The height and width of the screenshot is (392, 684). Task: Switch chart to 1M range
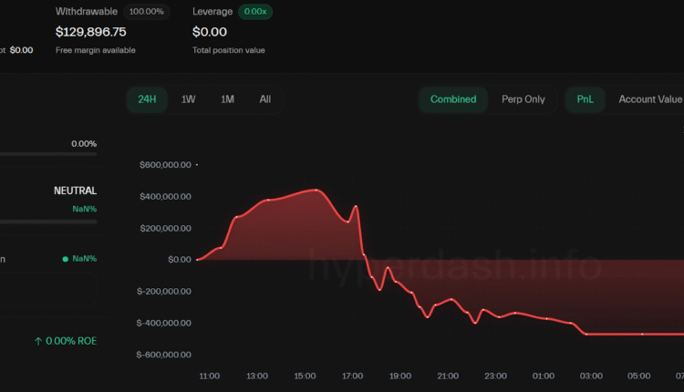tap(227, 99)
